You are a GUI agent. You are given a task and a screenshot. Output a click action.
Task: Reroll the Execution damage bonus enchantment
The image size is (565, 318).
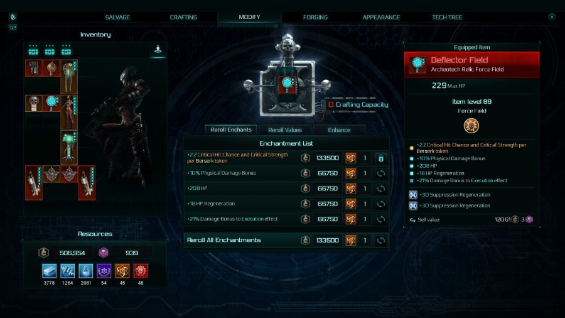(x=380, y=219)
